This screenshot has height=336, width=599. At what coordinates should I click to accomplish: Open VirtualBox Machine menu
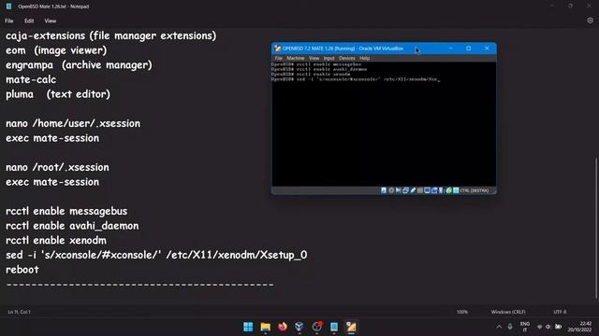coord(296,58)
